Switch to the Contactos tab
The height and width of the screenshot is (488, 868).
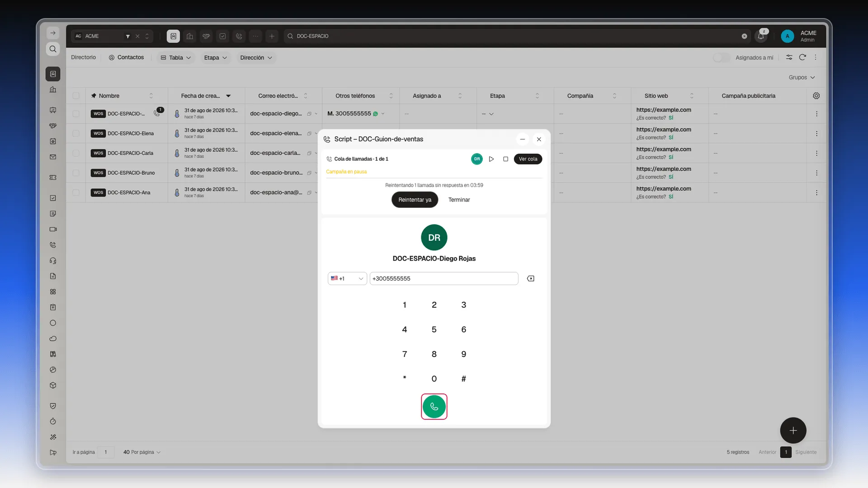point(126,57)
